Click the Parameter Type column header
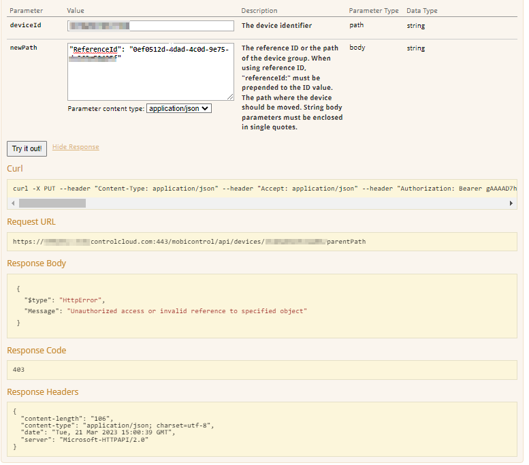The image size is (529, 465). tap(374, 11)
